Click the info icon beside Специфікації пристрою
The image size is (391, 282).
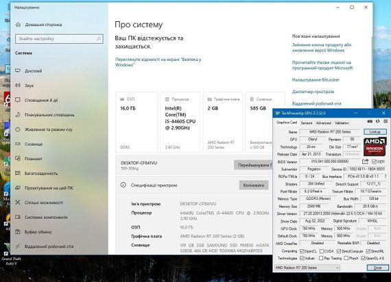[x=123, y=185]
